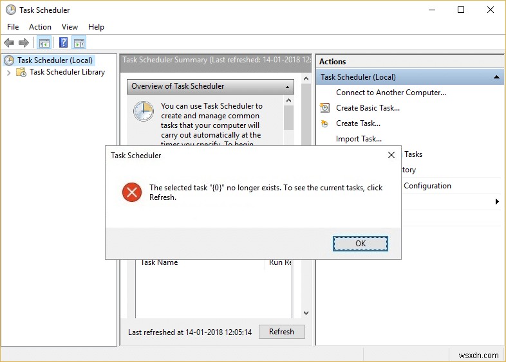Select Task Scheduler Library tree item
This screenshot has height=362, width=506.
[x=67, y=72]
